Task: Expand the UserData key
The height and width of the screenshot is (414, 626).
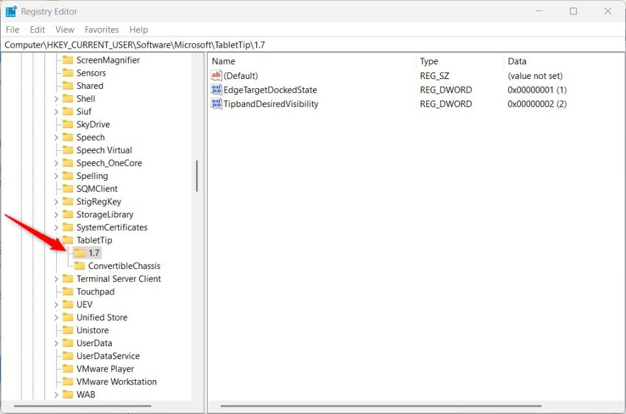Action: pyautogui.click(x=56, y=343)
